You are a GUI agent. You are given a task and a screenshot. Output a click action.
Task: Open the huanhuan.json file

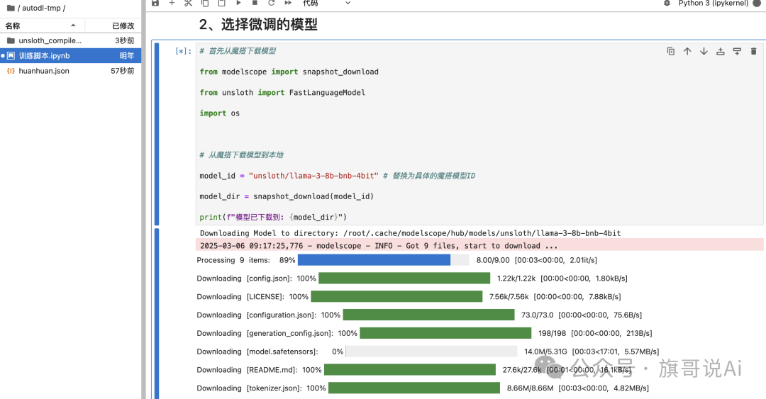point(70,71)
